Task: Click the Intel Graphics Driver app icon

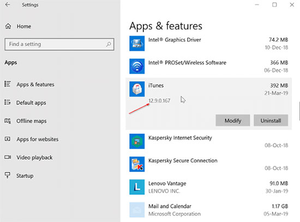Action: (137, 44)
